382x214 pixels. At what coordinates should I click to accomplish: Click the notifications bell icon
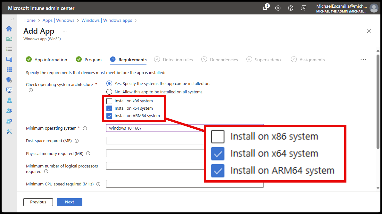pos(265,8)
